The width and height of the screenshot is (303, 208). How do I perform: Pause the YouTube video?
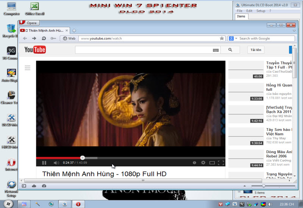(x=44, y=163)
